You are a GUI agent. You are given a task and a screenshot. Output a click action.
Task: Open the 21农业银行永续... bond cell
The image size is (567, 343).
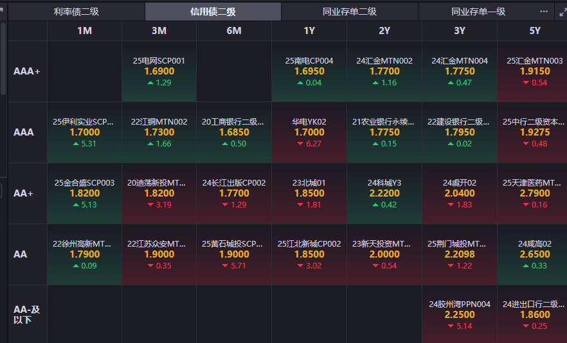(x=384, y=132)
